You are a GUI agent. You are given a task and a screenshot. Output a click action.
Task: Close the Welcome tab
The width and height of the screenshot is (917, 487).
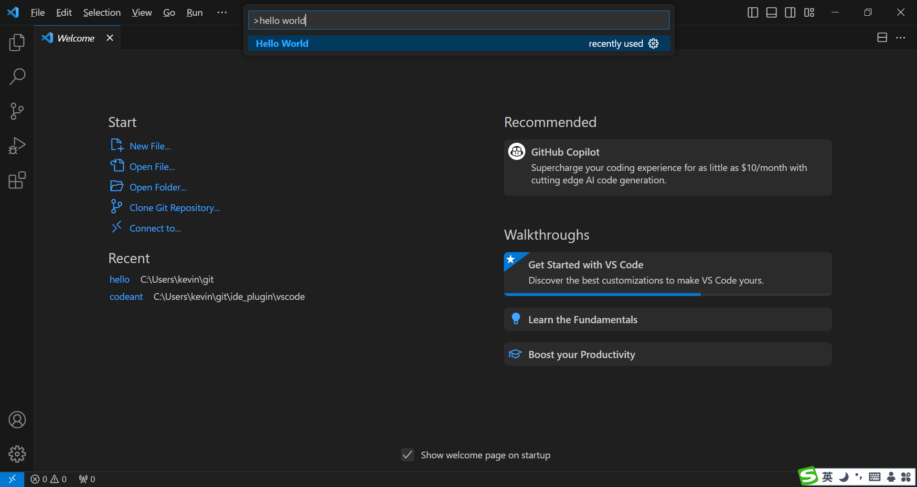110,38
